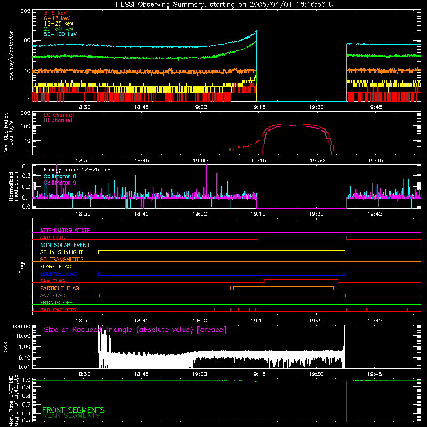Select the SAA FLAG label

click(52, 281)
